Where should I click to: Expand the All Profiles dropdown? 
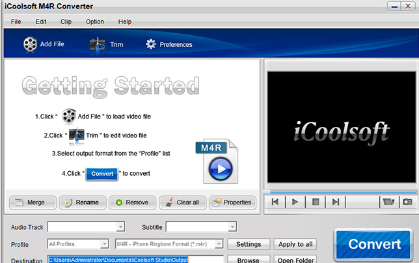pyautogui.click(x=105, y=243)
